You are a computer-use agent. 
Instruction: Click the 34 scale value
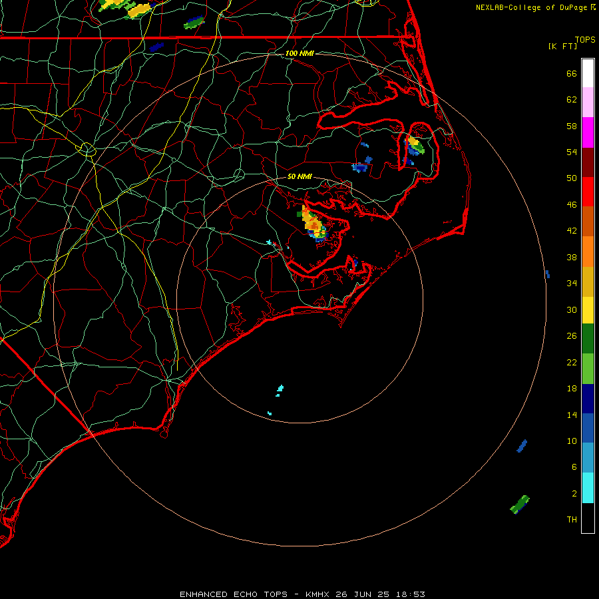572,284
